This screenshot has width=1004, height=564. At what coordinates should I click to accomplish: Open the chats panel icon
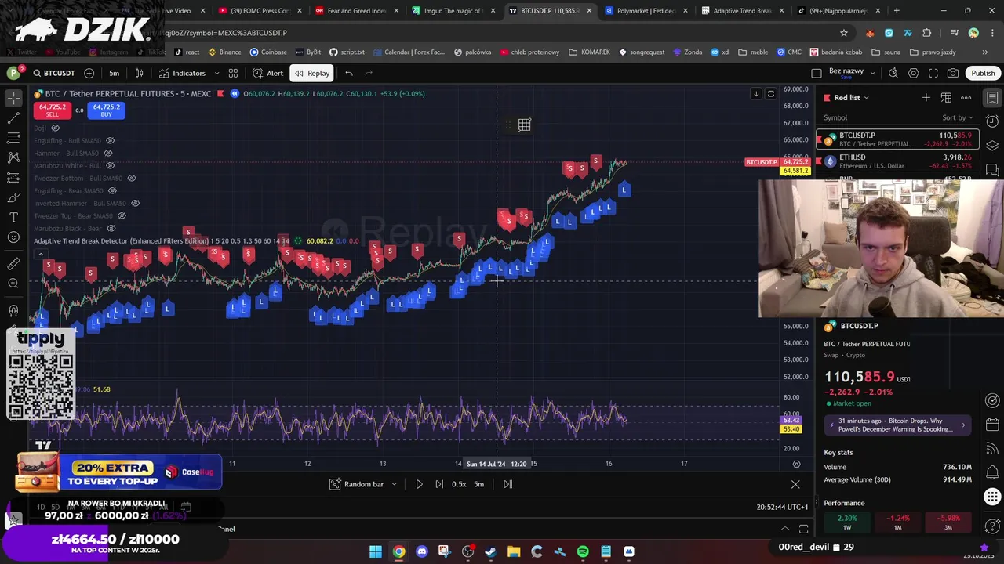(992, 169)
